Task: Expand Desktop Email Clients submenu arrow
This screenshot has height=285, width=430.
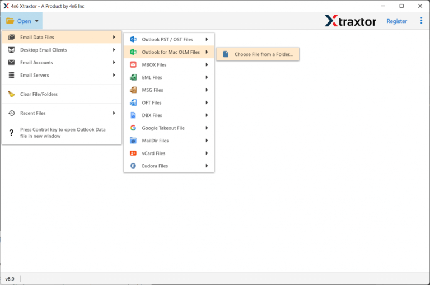Action: pos(114,50)
